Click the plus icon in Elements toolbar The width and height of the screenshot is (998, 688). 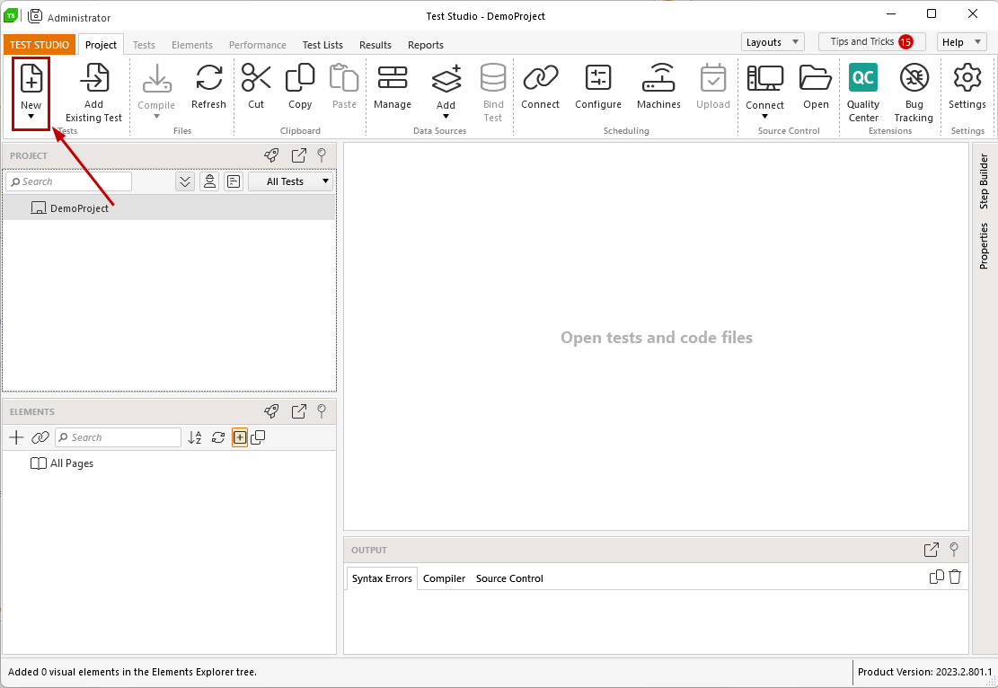click(16, 437)
